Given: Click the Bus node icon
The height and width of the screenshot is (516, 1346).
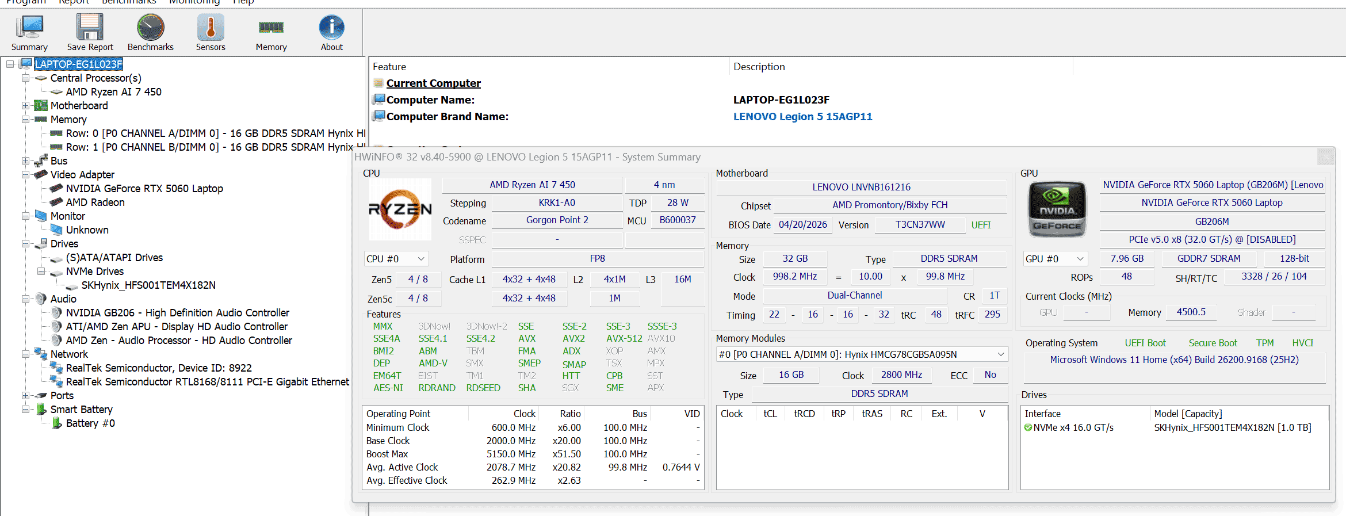Looking at the screenshot, I should tap(41, 160).
